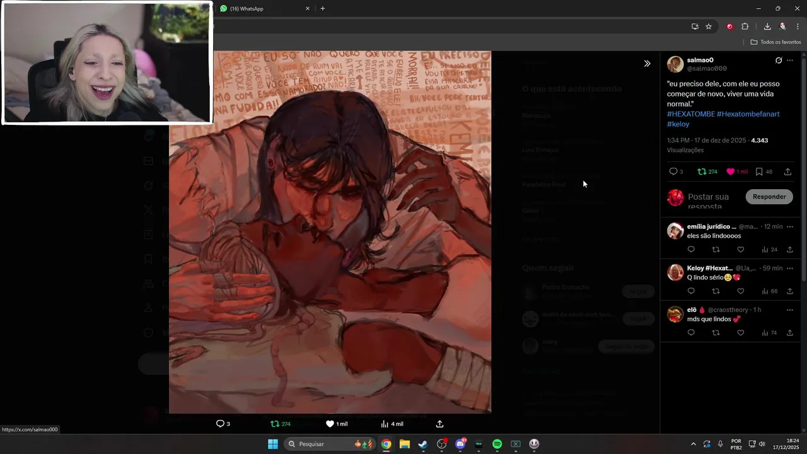This screenshot has height=454, width=807.
Task: Share the Keloy #Hexat comment
Action: click(x=790, y=291)
